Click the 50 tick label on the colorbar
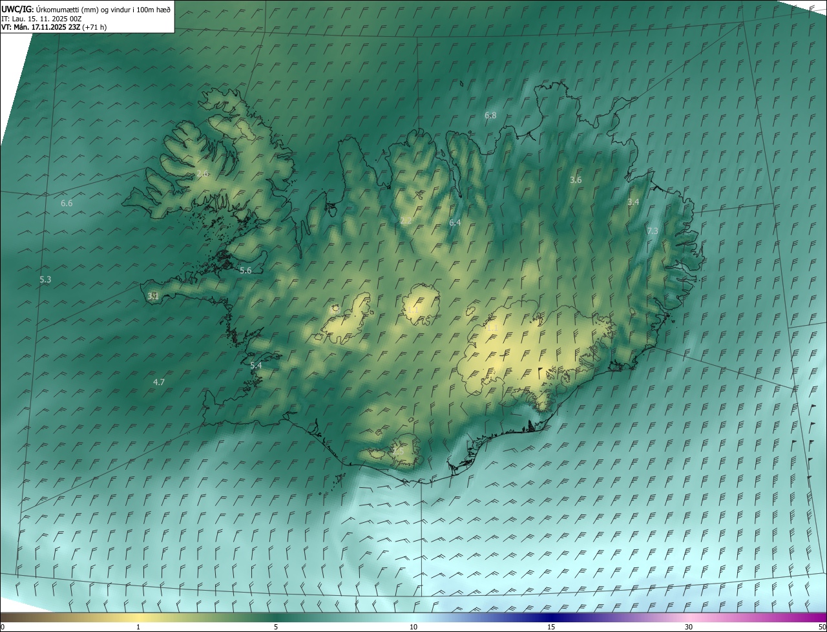This screenshot has height=632, width=827. coord(821,627)
